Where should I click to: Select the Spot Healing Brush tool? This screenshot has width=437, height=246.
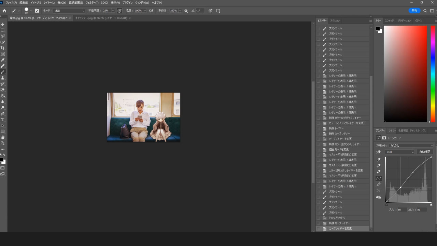point(3,66)
